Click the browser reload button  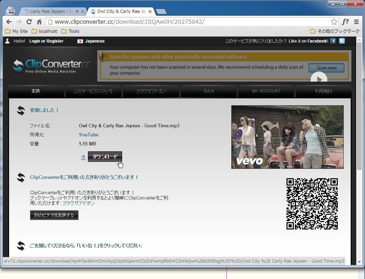(29, 22)
